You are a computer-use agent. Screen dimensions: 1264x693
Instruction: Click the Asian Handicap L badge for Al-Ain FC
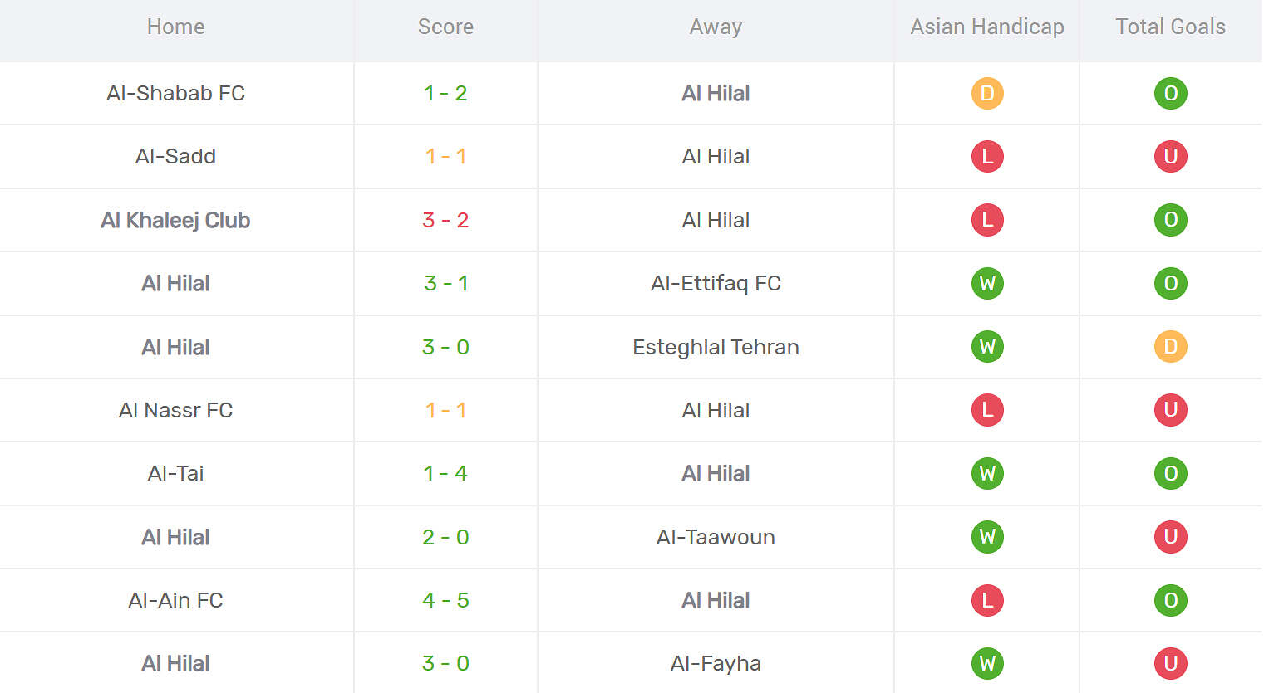[987, 600]
